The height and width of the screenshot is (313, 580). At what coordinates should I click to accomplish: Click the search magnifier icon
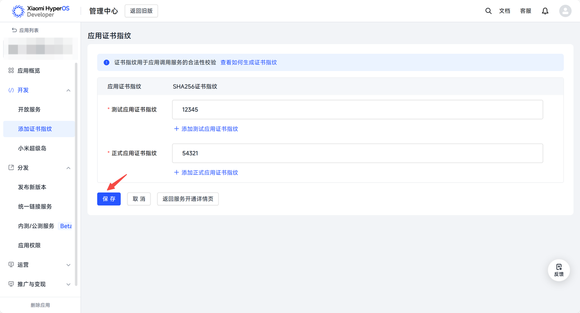pos(488,11)
